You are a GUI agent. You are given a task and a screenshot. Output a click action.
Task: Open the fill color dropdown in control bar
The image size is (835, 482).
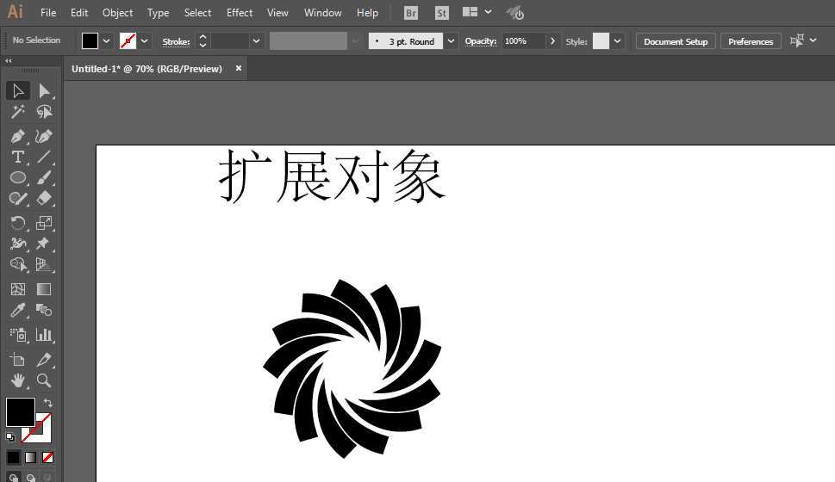click(x=107, y=41)
